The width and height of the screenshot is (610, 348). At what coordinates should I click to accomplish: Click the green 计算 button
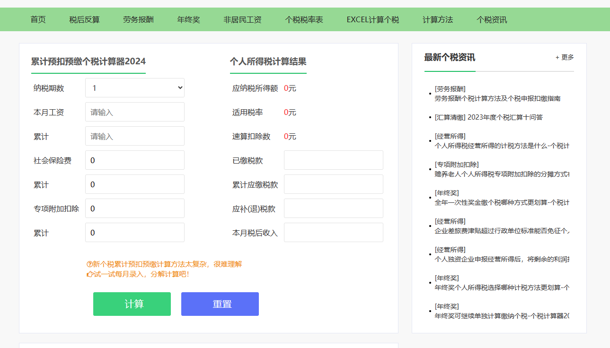click(x=132, y=304)
